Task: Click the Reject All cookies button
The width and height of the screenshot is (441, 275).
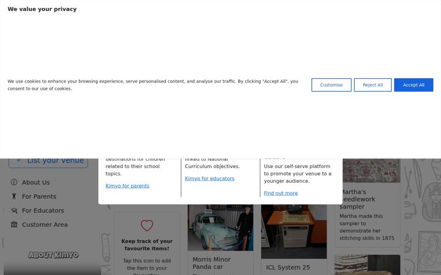Action: pos(372,85)
